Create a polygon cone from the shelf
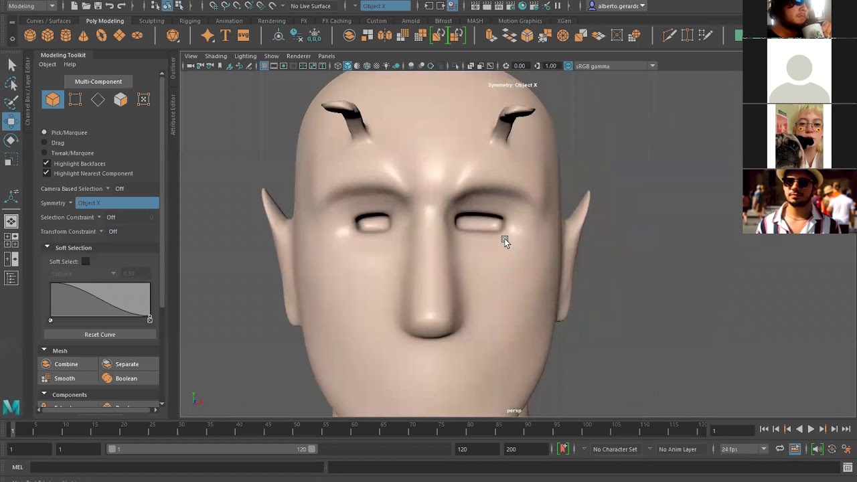857x482 pixels. click(83, 35)
